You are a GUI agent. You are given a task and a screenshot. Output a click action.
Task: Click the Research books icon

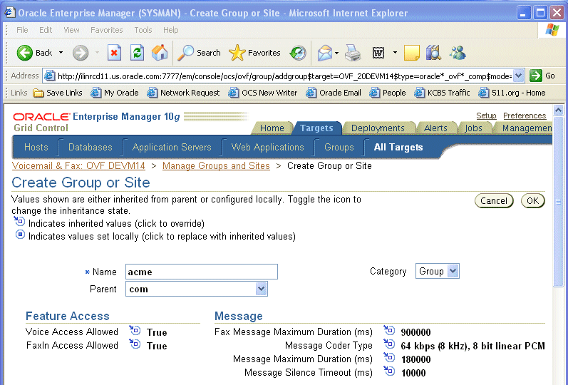click(x=433, y=53)
